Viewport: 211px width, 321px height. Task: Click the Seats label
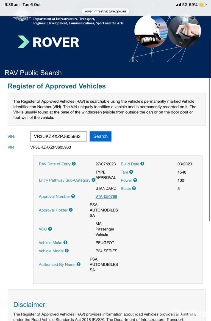(126, 189)
